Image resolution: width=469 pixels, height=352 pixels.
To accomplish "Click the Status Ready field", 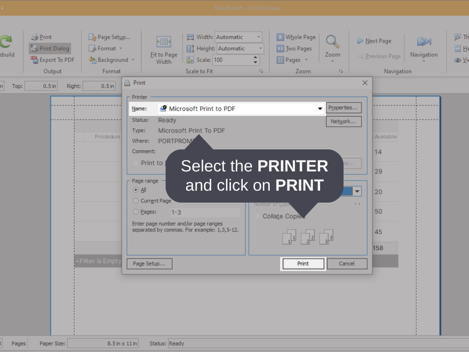I will click(318, 344).
